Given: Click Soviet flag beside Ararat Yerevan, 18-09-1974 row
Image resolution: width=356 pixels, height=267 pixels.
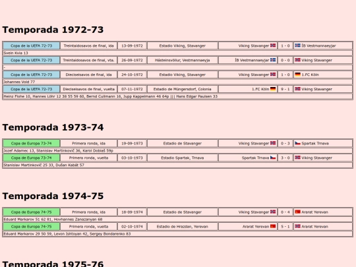Looking at the screenshot, I should click(297, 212).
